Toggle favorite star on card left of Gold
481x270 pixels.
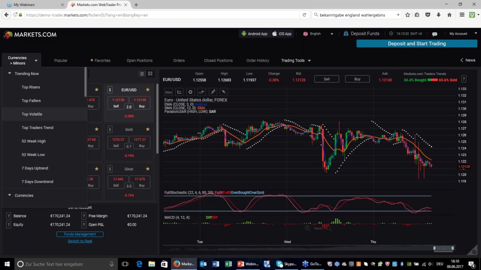(97, 129)
